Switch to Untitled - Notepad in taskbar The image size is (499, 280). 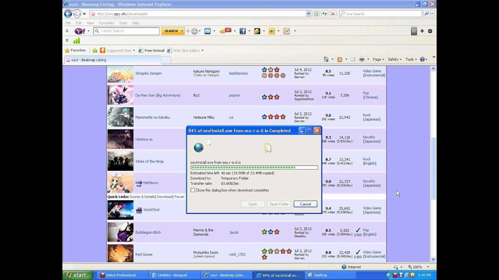pyautogui.click(x=174, y=275)
